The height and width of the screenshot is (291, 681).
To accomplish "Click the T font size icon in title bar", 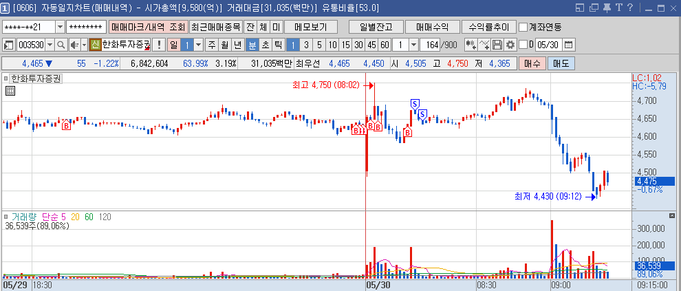I will click(618, 8).
